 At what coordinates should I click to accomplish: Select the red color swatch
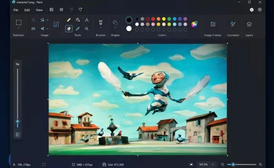pyautogui.click(x=148, y=19)
